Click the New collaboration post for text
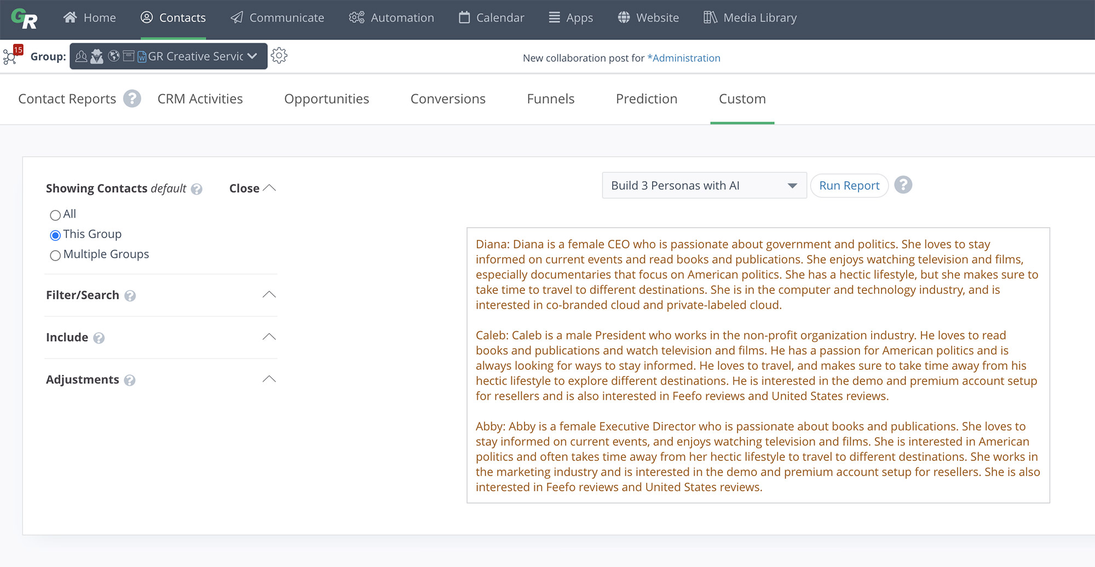1095x567 pixels. pos(584,58)
